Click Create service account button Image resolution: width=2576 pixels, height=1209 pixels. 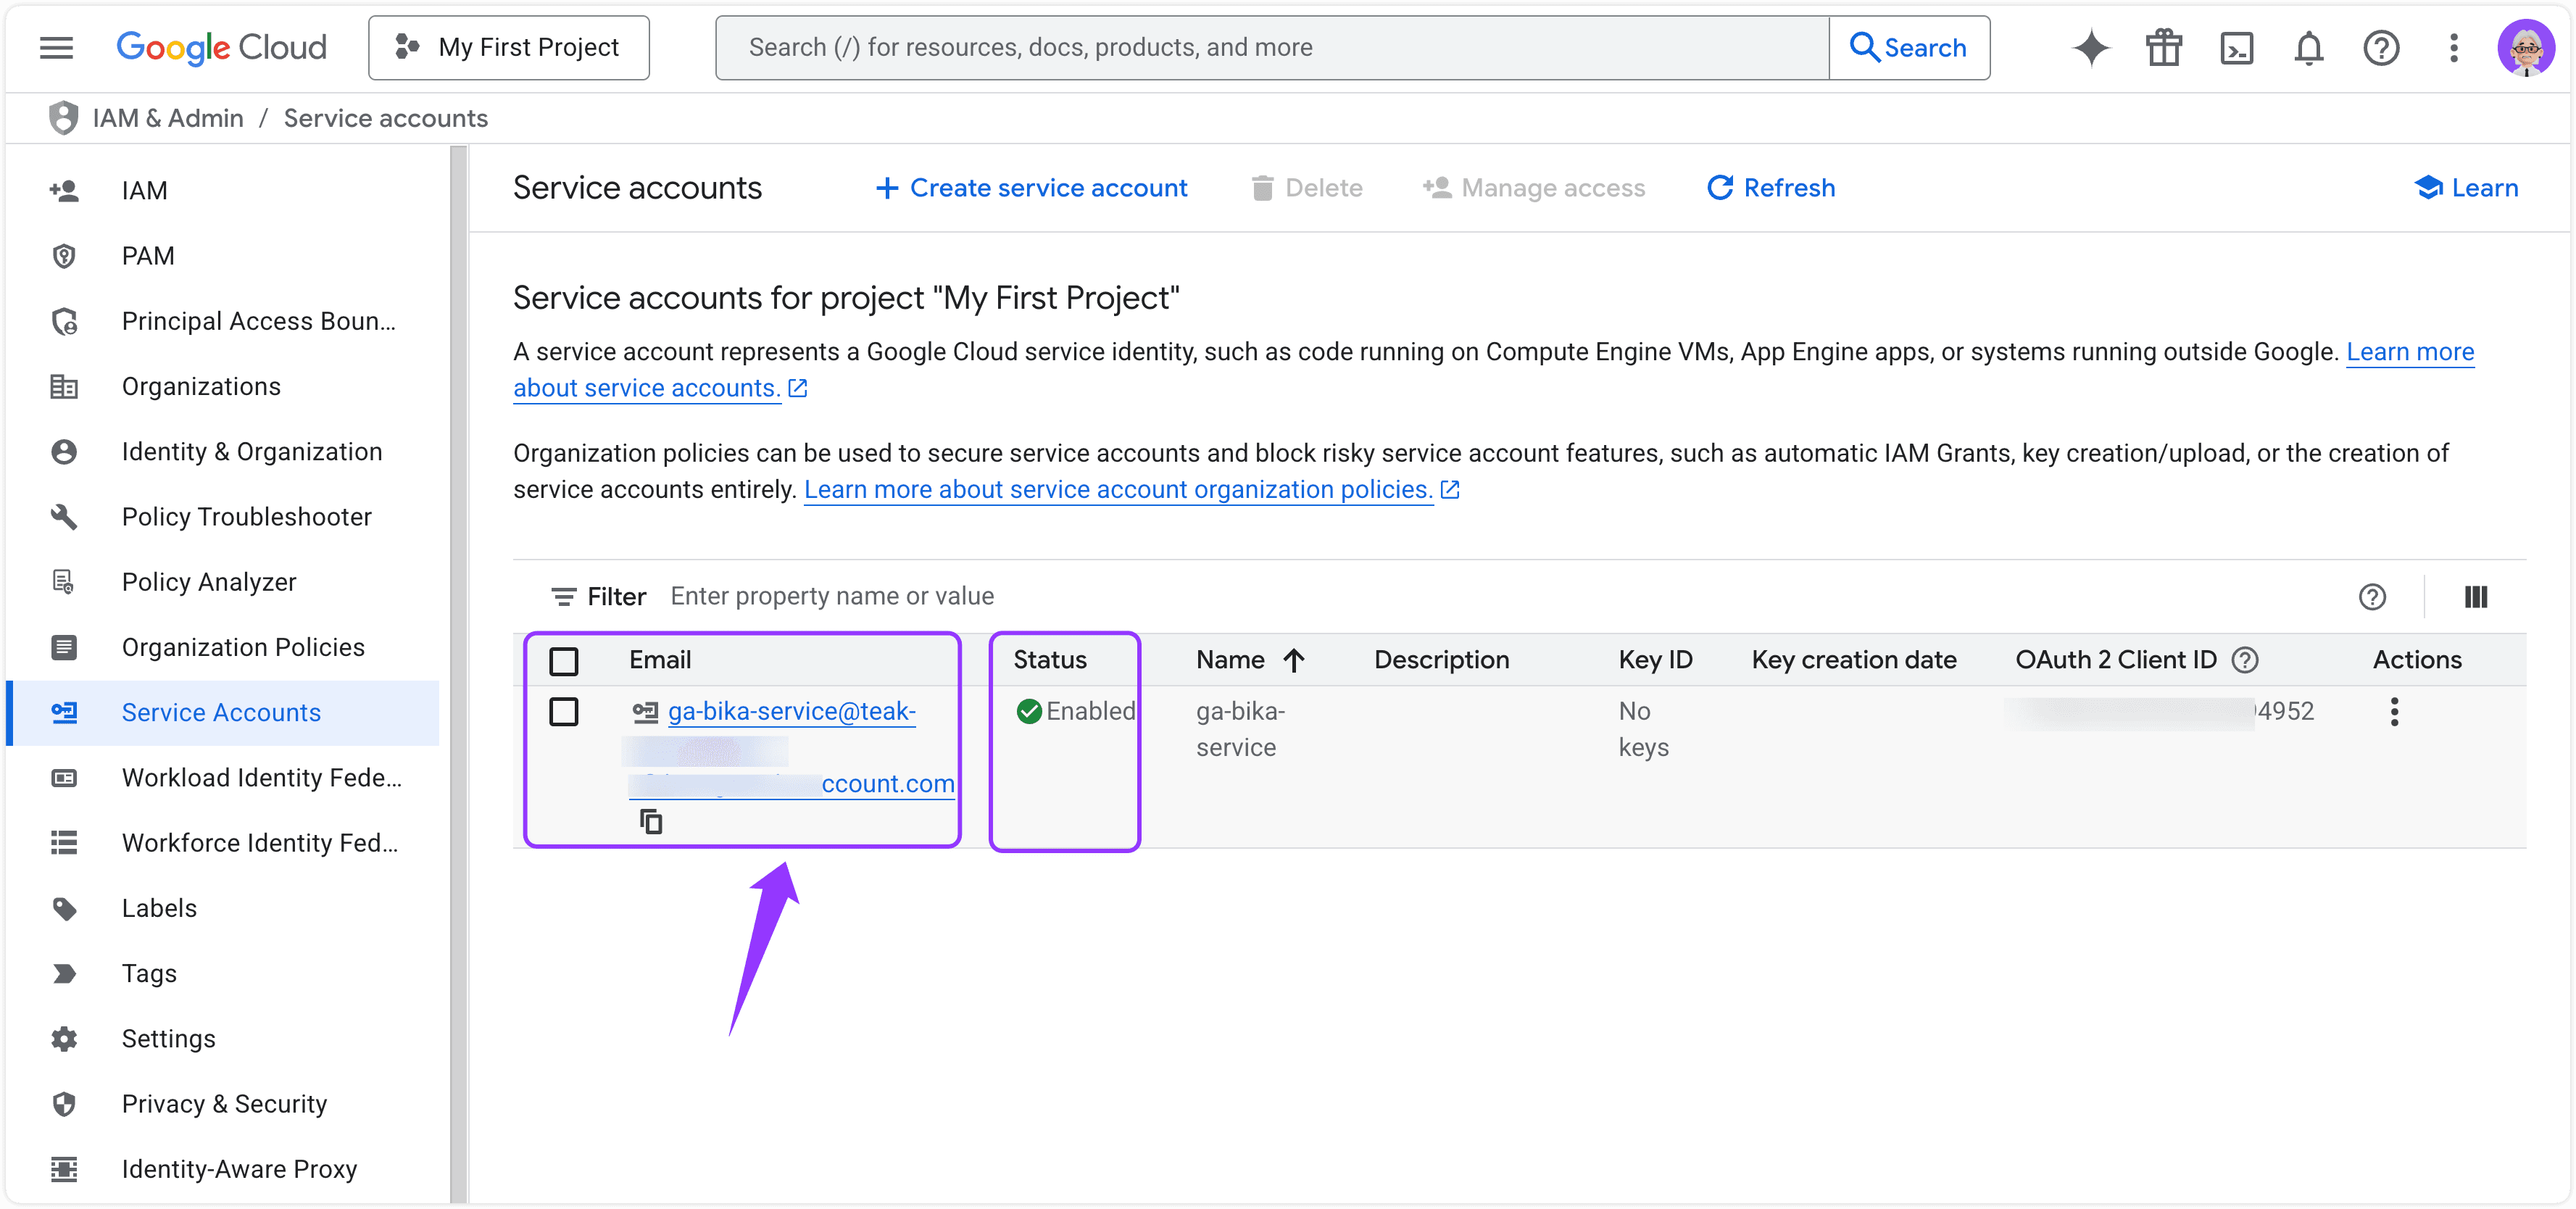point(1031,188)
